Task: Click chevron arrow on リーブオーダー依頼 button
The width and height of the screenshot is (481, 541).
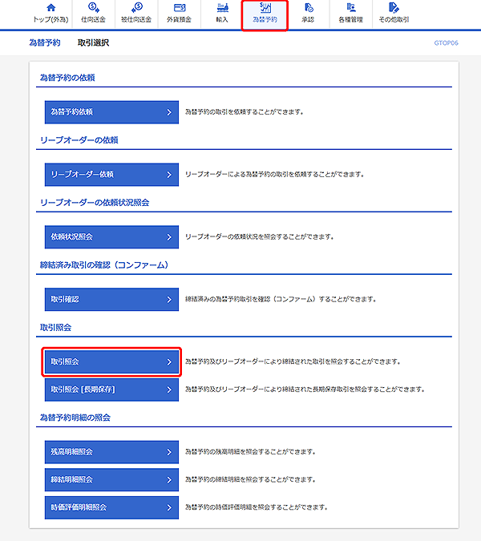Action: (x=169, y=175)
